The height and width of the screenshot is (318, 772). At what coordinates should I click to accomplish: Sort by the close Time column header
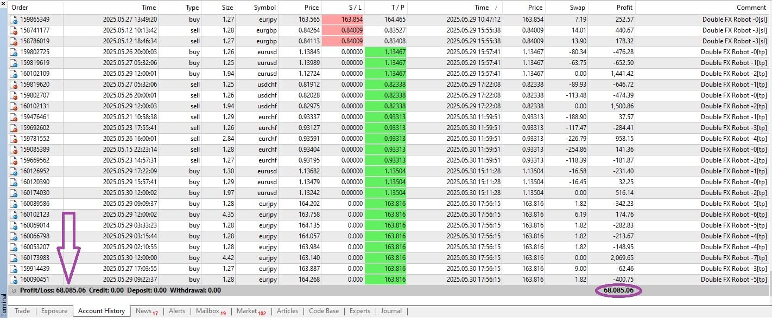[481, 8]
